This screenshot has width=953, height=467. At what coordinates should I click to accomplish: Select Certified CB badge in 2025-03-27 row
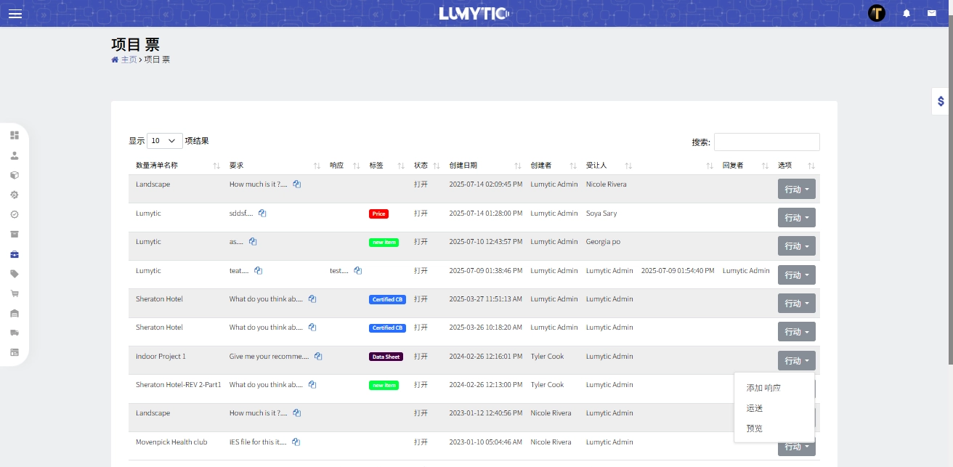tap(386, 299)
